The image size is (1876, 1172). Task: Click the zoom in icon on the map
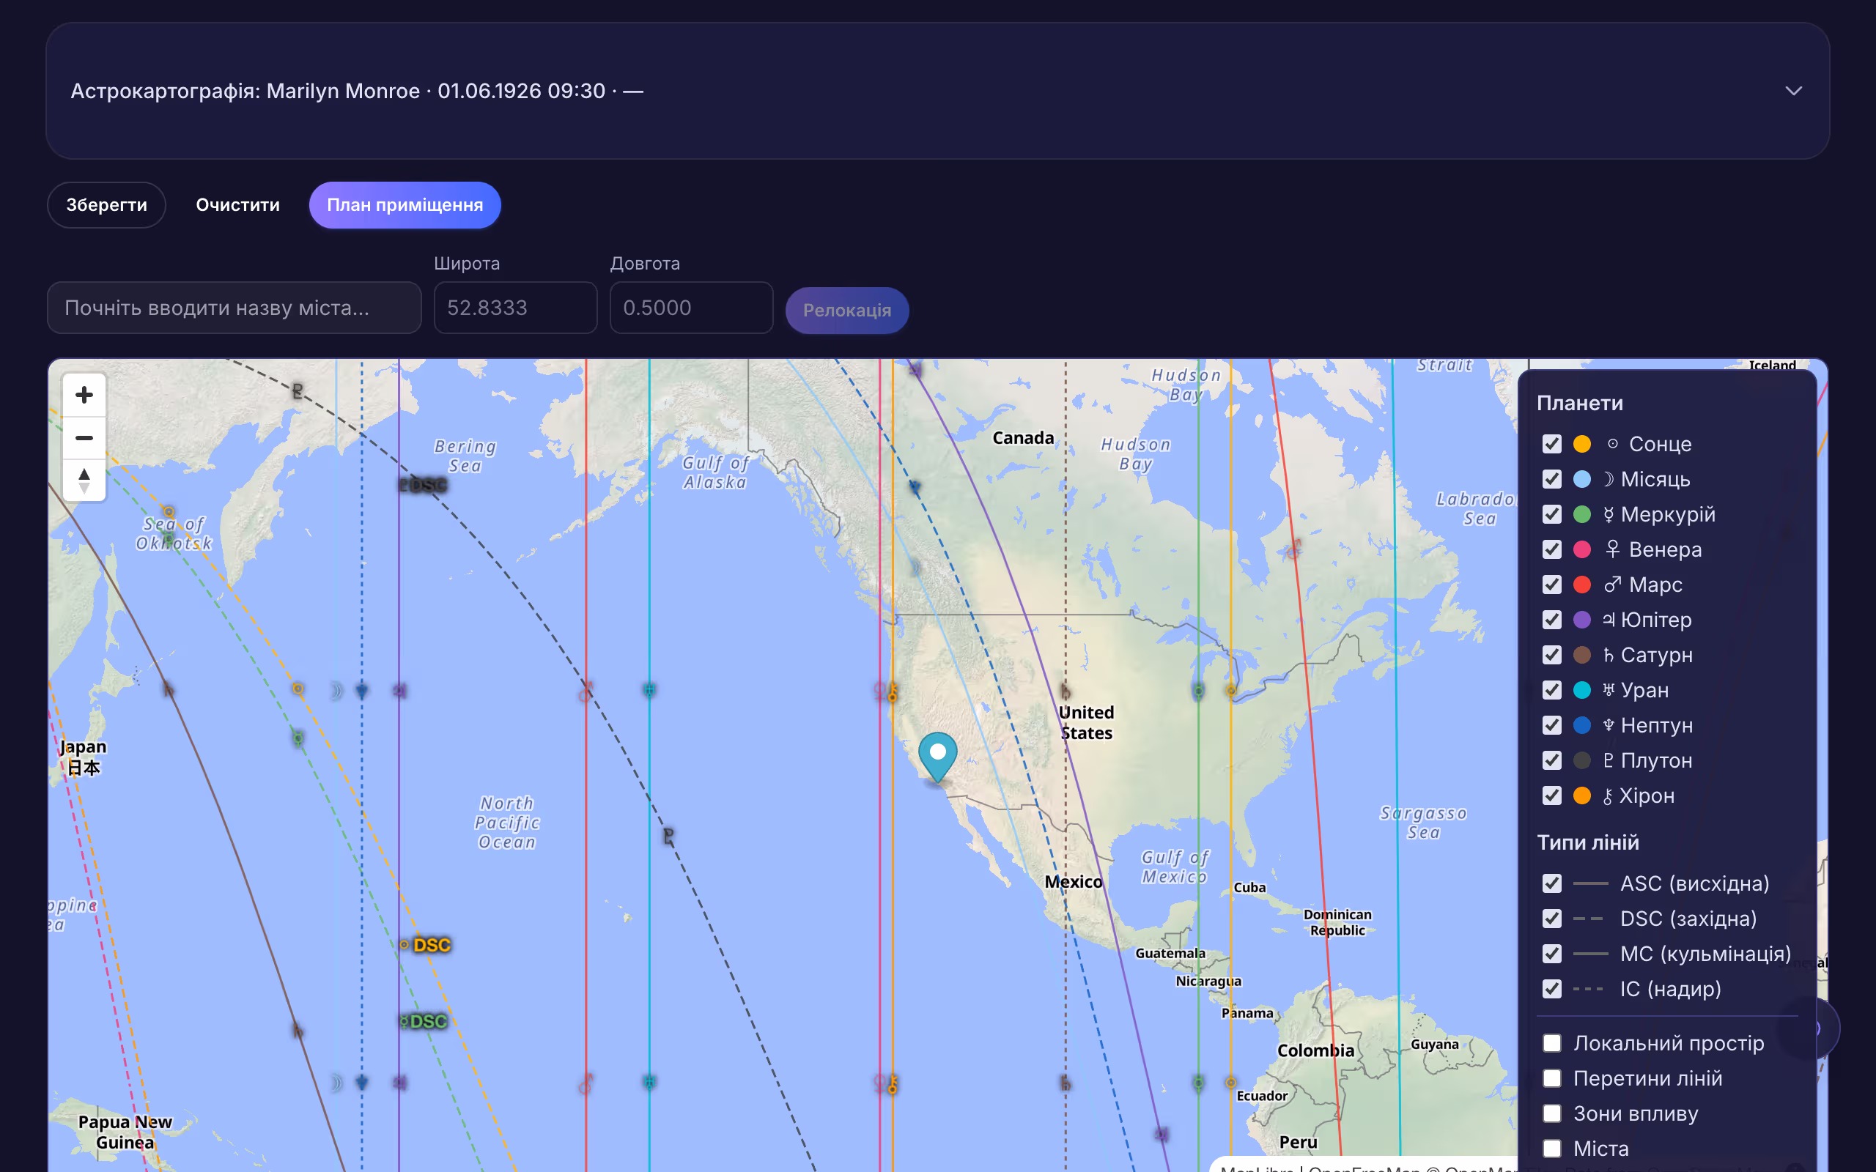click(x=84, y=394)
